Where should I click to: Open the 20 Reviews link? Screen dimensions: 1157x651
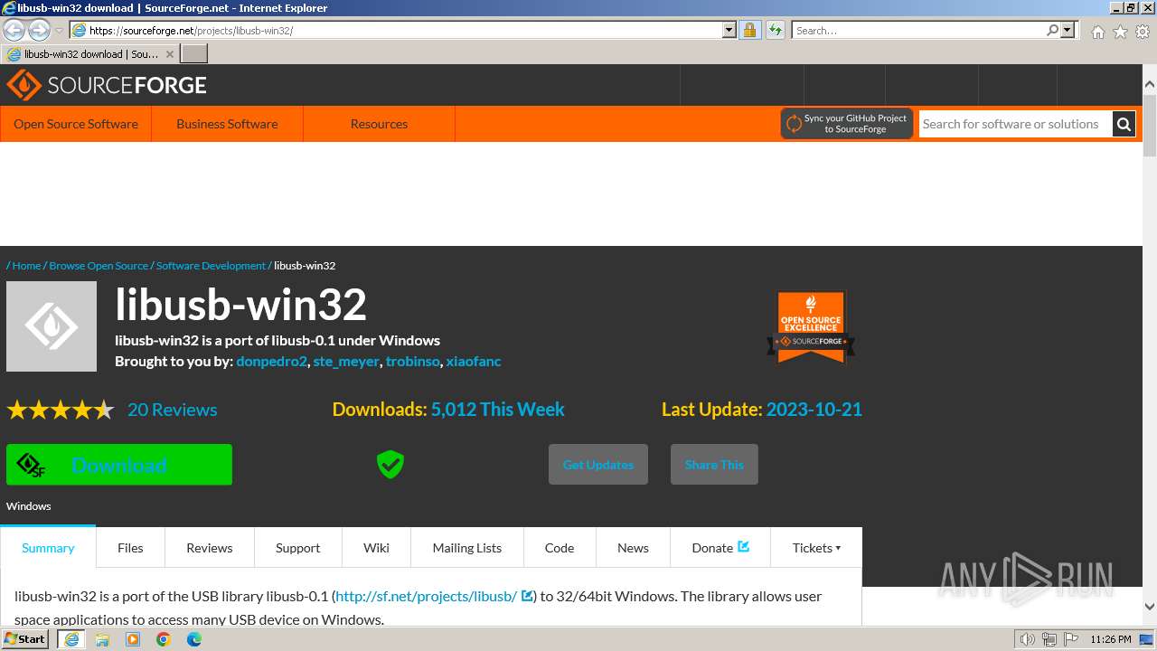coord(172,410)
